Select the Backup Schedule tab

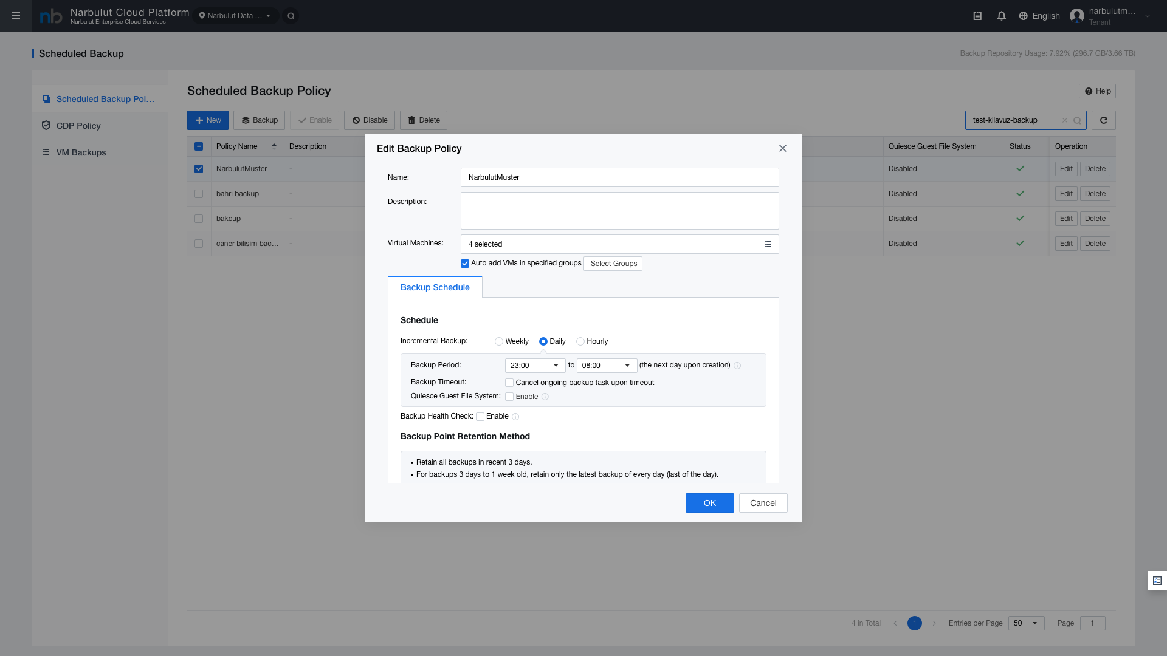tap(435, 287)
